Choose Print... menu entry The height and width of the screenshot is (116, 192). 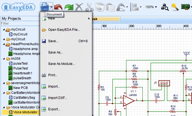(66, 75)
